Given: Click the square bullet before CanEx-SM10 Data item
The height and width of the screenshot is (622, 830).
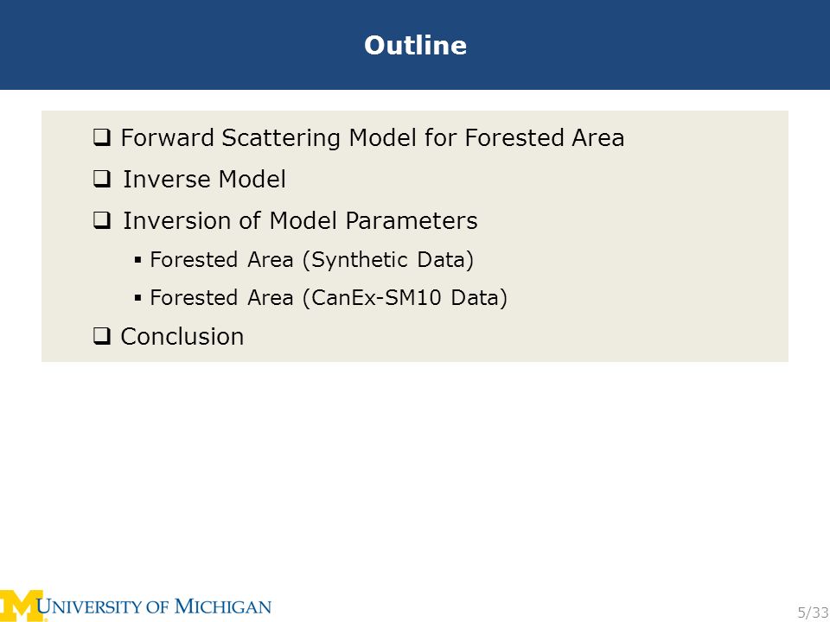Looking at the screenshot, I should pos(137,298).
